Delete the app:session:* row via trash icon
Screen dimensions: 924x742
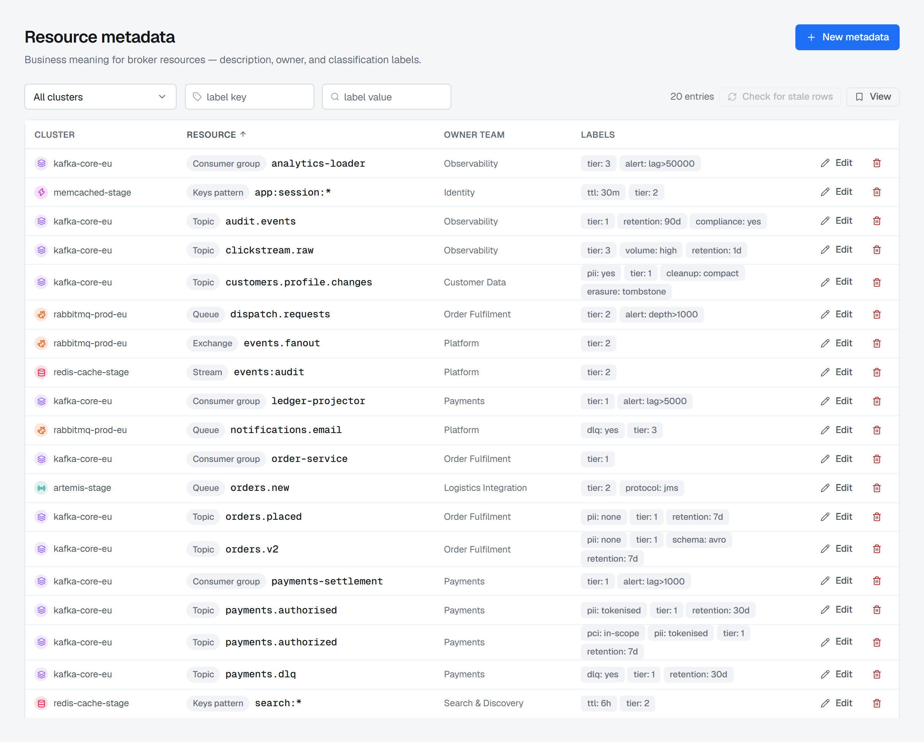(x=876, y=192)
